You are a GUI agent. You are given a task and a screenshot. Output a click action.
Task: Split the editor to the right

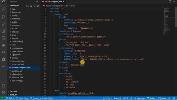(x=170, y=1)
